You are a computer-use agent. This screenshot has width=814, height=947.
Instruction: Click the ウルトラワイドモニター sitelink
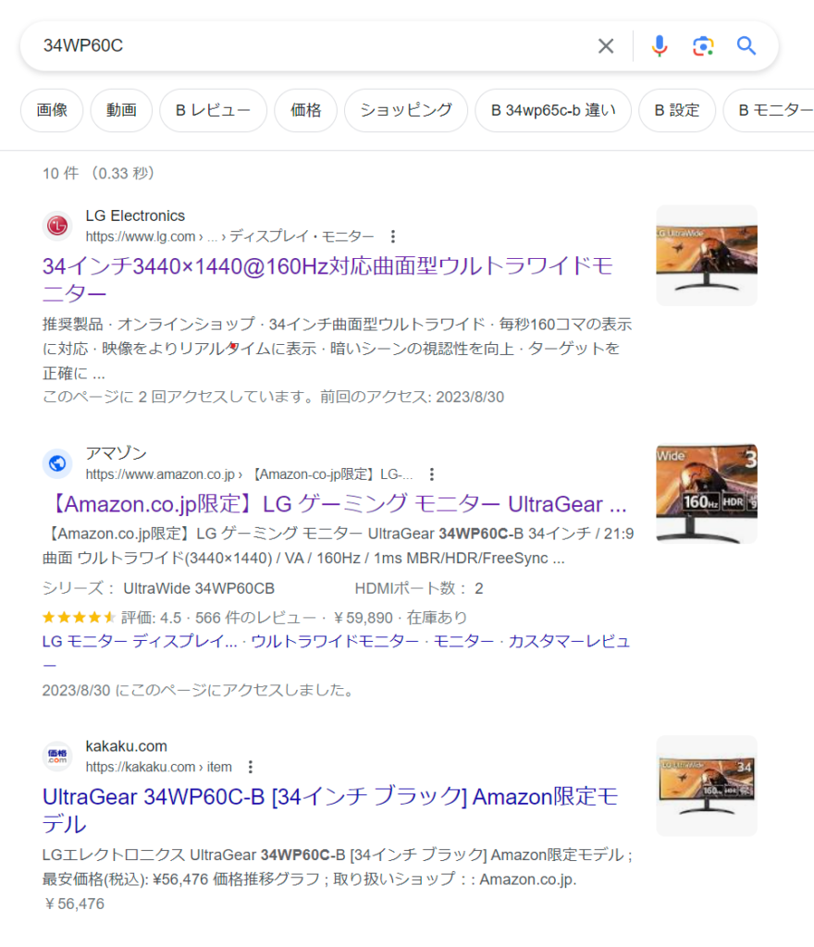[335, 642]
